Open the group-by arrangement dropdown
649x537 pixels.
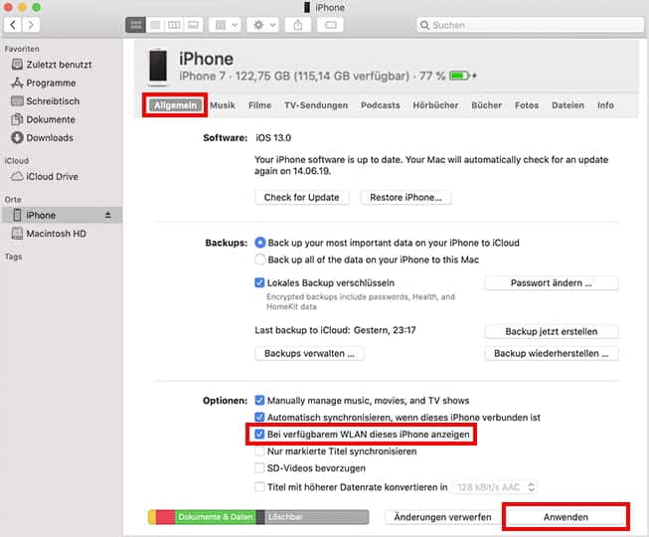point(225,25)
